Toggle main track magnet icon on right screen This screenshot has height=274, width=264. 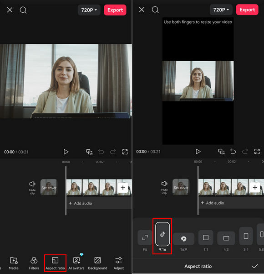[x=221, y=151]
